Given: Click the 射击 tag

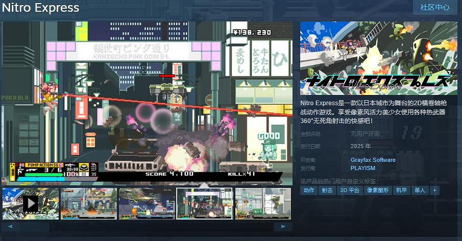Looking at the screenshot, I should click(327, 190).
